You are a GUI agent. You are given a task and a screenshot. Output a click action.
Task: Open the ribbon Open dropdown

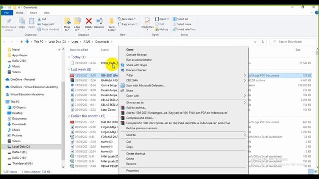[x=162, y=19]
